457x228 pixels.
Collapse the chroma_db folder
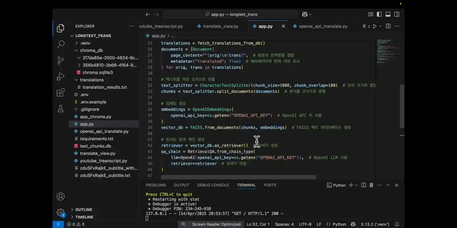pos(91,50)
